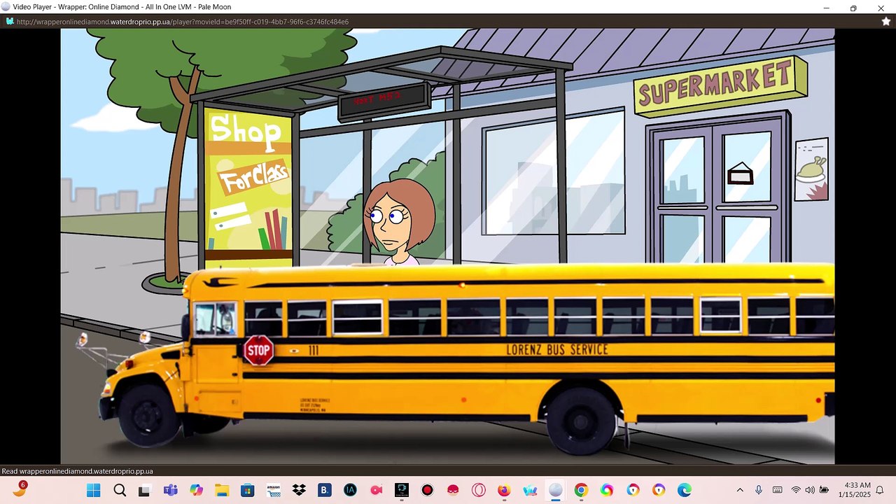
Task: Switch to Firefox on the taskbar
Action: 504,490
